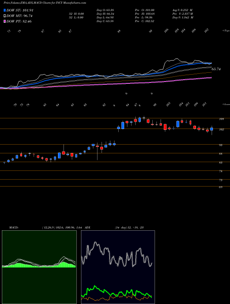Click the Day C close value
The height and width of the screenshot is (304, 230).
(x=105, y=21)
